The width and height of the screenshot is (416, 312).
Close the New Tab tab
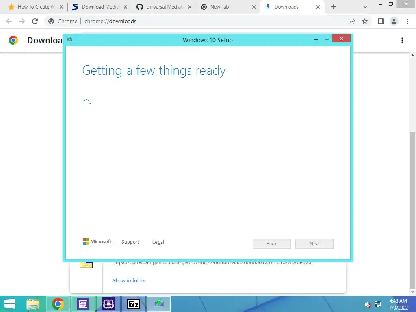254,7
